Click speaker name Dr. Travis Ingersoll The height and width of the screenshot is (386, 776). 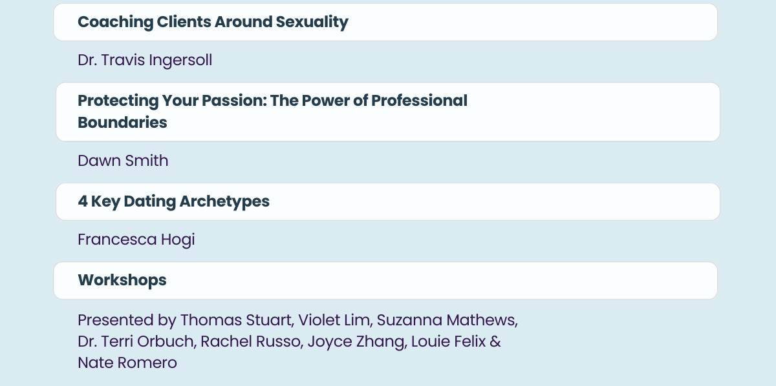click(145, 60)
